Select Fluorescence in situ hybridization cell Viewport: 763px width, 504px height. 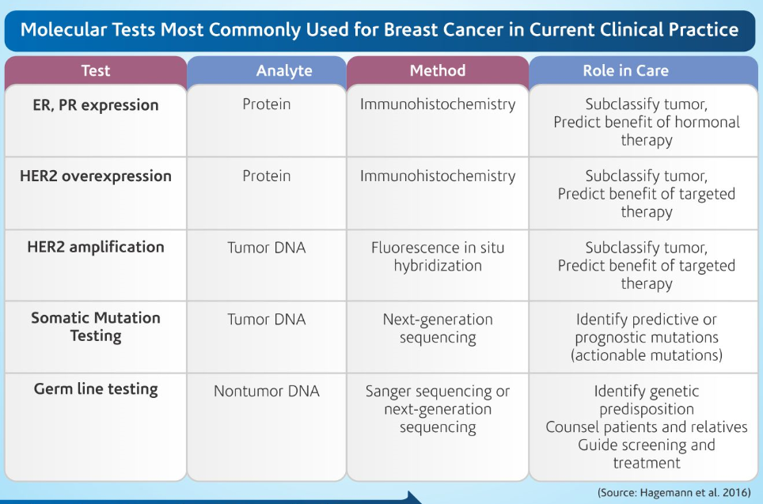click(x=438, y=256)
